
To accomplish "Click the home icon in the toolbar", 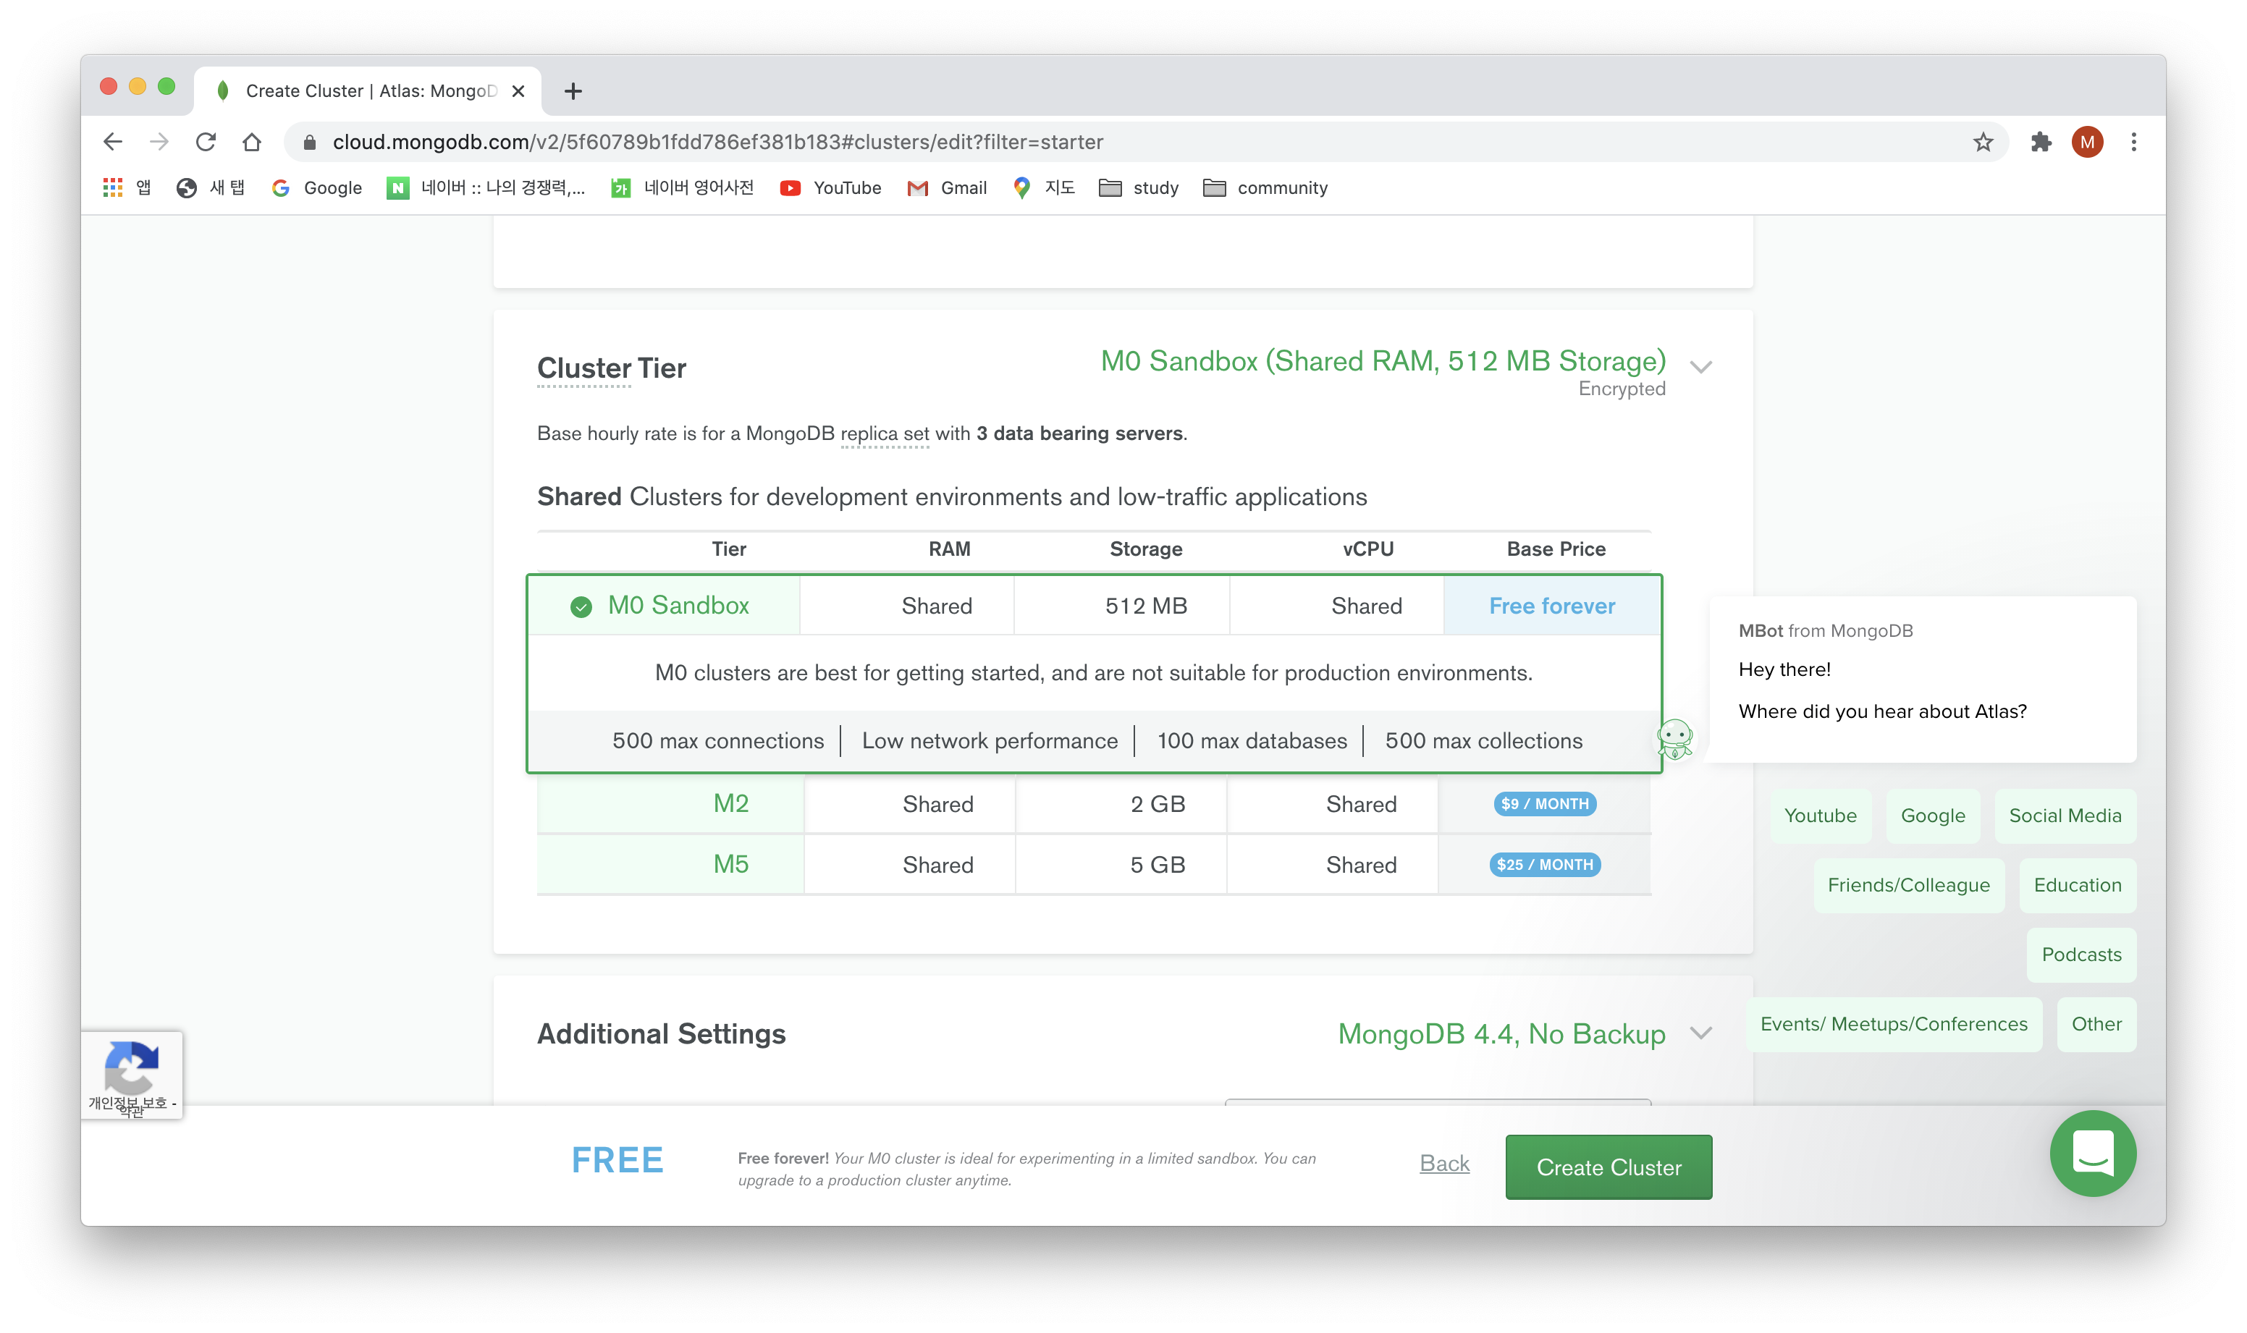I will coord(253,142).
